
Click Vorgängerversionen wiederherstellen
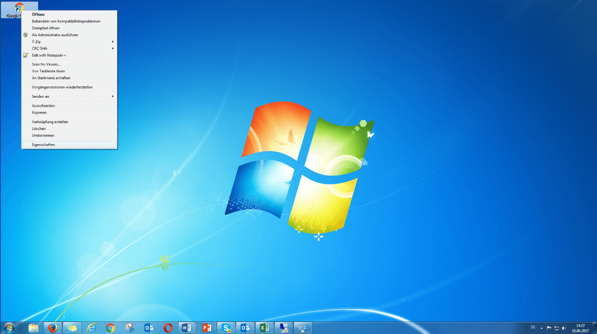coord(69,87)
